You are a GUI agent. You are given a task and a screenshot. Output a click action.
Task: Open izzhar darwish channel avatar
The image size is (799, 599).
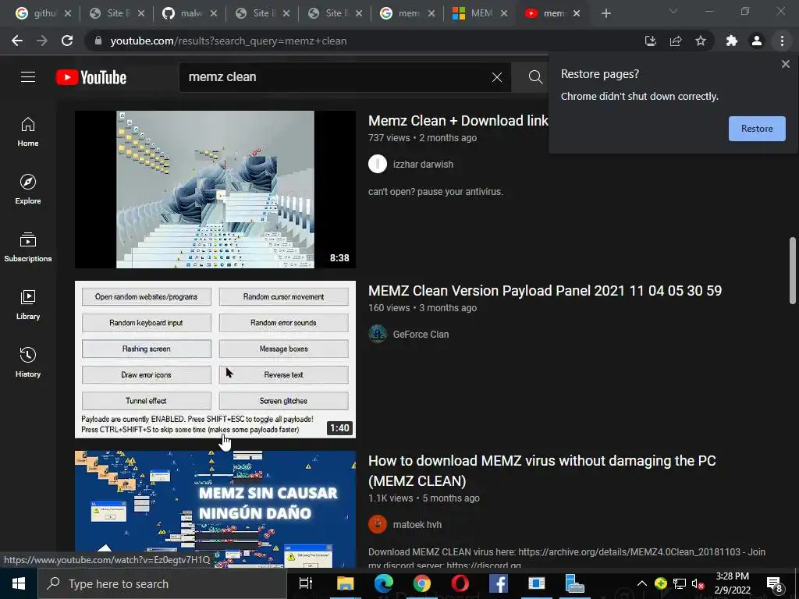point(378,164)
